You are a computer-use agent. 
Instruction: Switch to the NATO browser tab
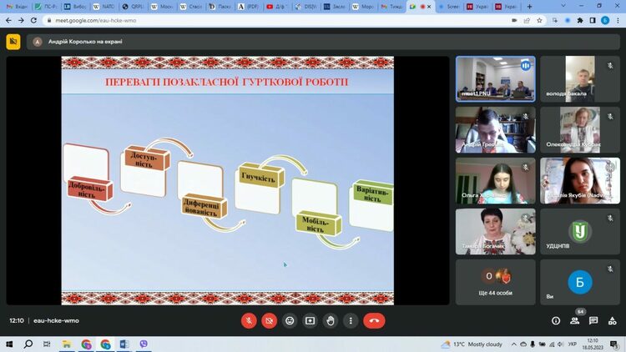click(104, 6)
